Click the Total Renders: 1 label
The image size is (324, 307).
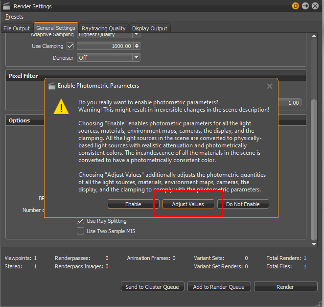pos(286,258)
